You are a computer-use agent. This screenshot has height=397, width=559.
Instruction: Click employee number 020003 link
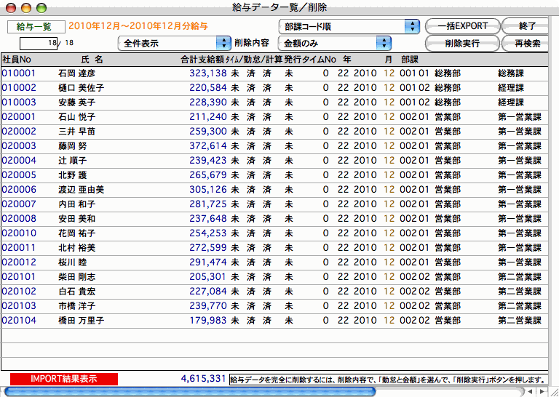tap(19, 146)
